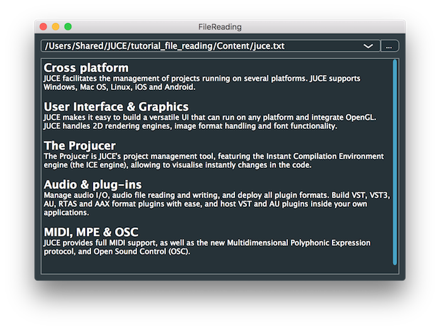Click the 'MIDI, MPE & OSC' heading
Image resolution: width=440 pixels, height=330 pixels.
click(x=91, y=233)
